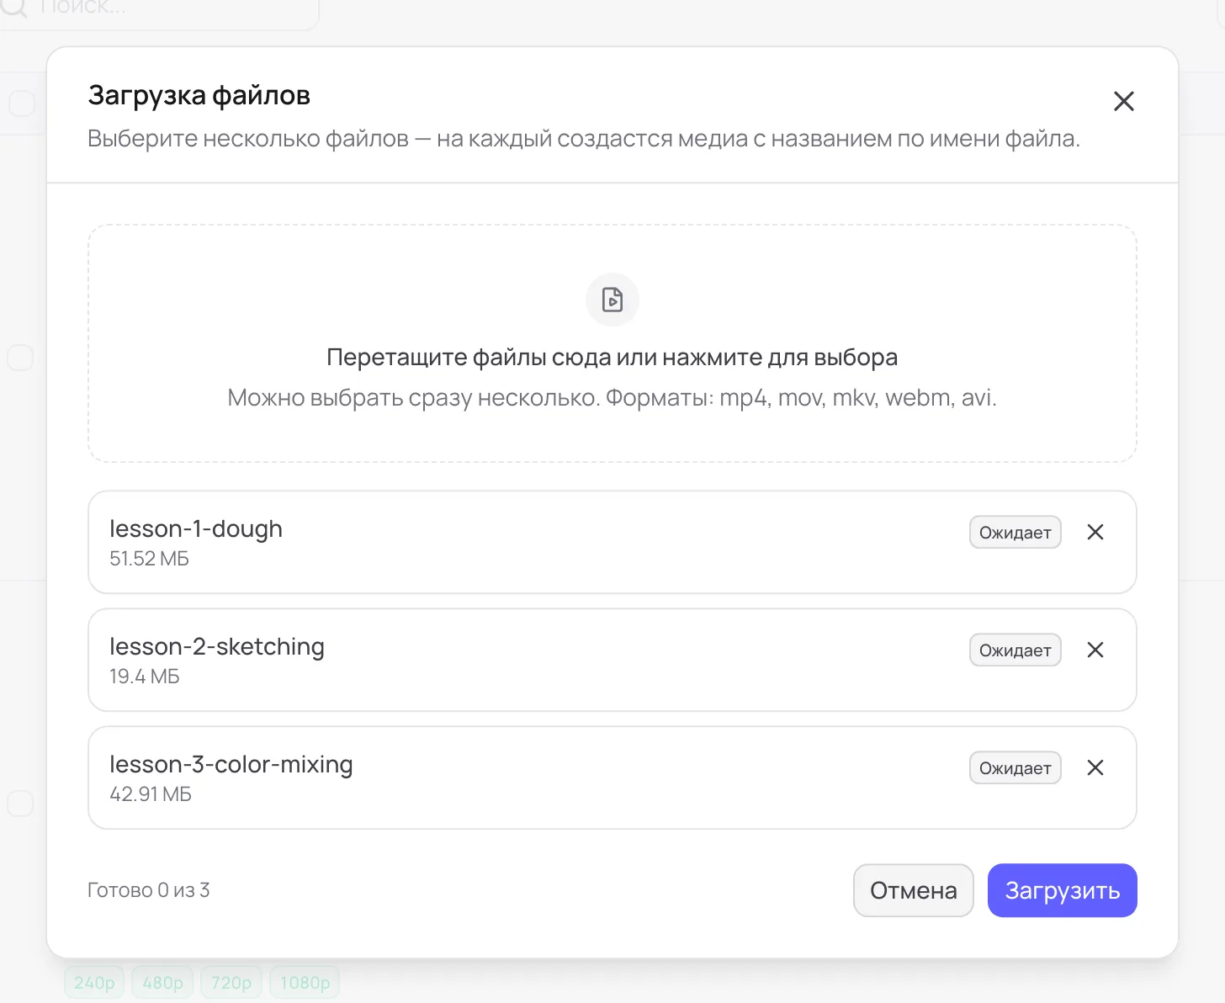Remove lesson-1-dough from the upload list
The height and width of the screenshot is (1003, 1225).
pos(1095,532)
